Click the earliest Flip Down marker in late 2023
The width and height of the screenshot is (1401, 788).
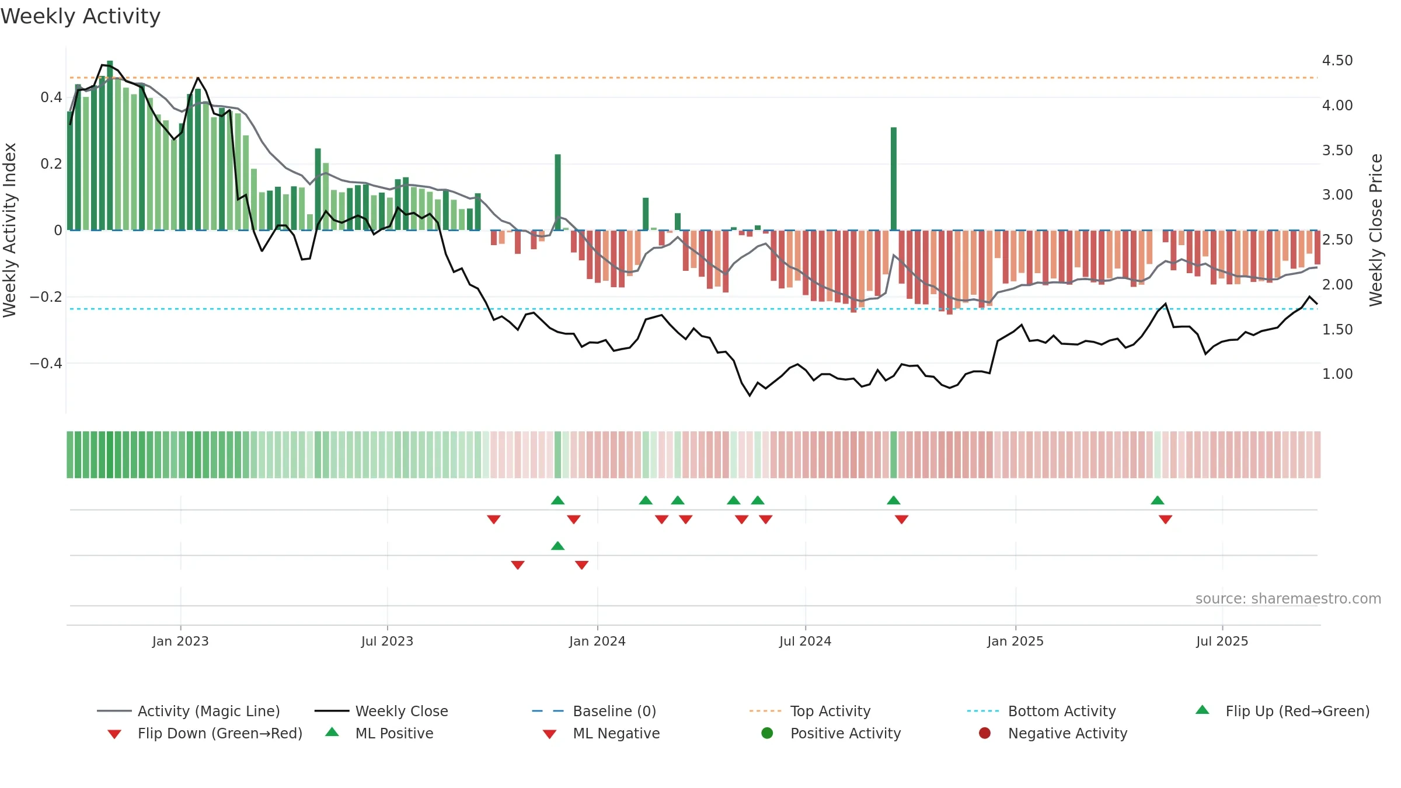494,519
